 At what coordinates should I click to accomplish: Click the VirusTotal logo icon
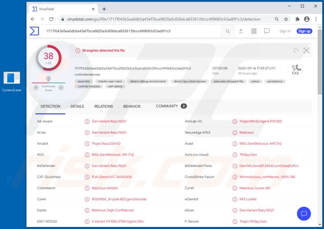(34, 31)
